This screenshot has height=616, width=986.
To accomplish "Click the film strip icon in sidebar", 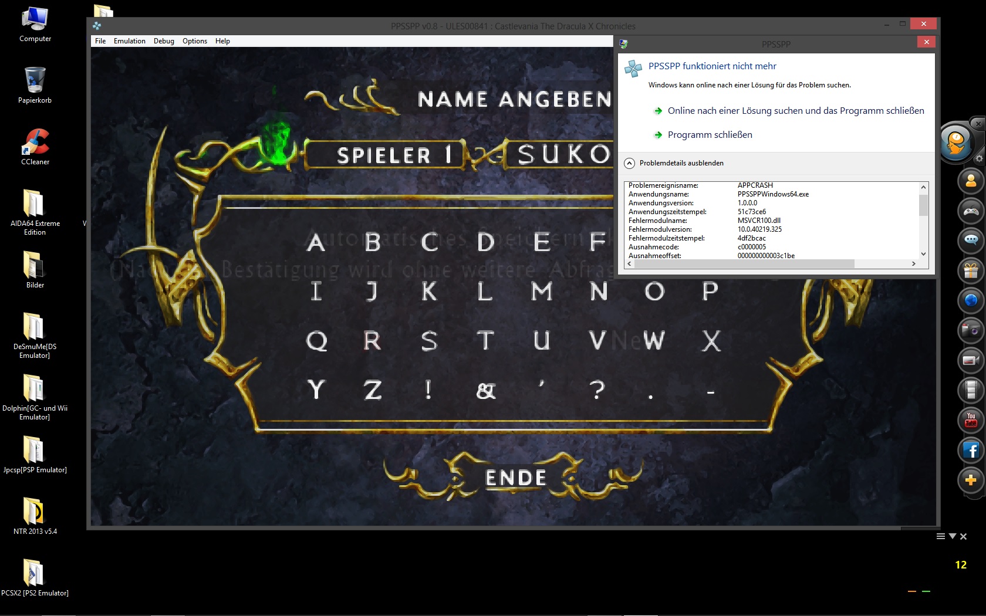I will coord(971,390).
